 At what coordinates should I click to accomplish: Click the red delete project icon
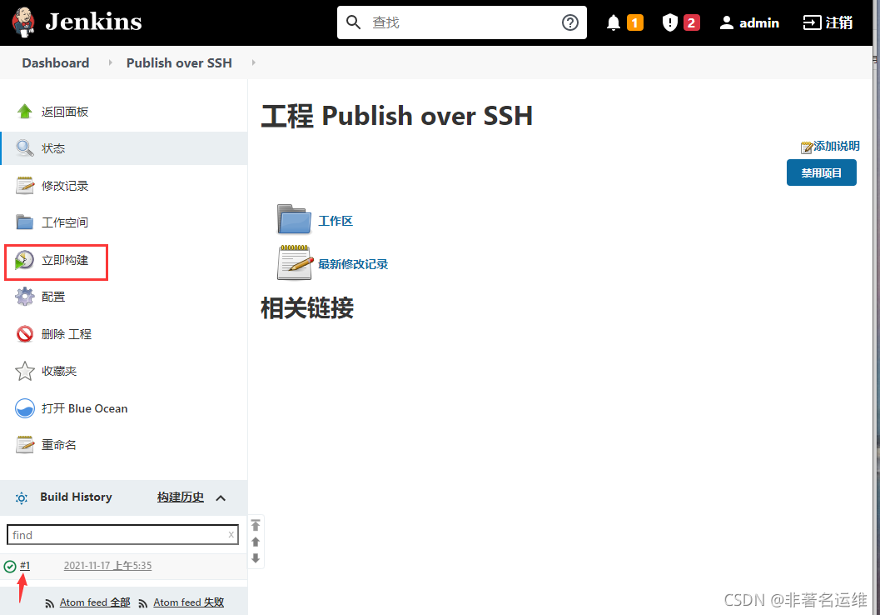tap(25, 334)
